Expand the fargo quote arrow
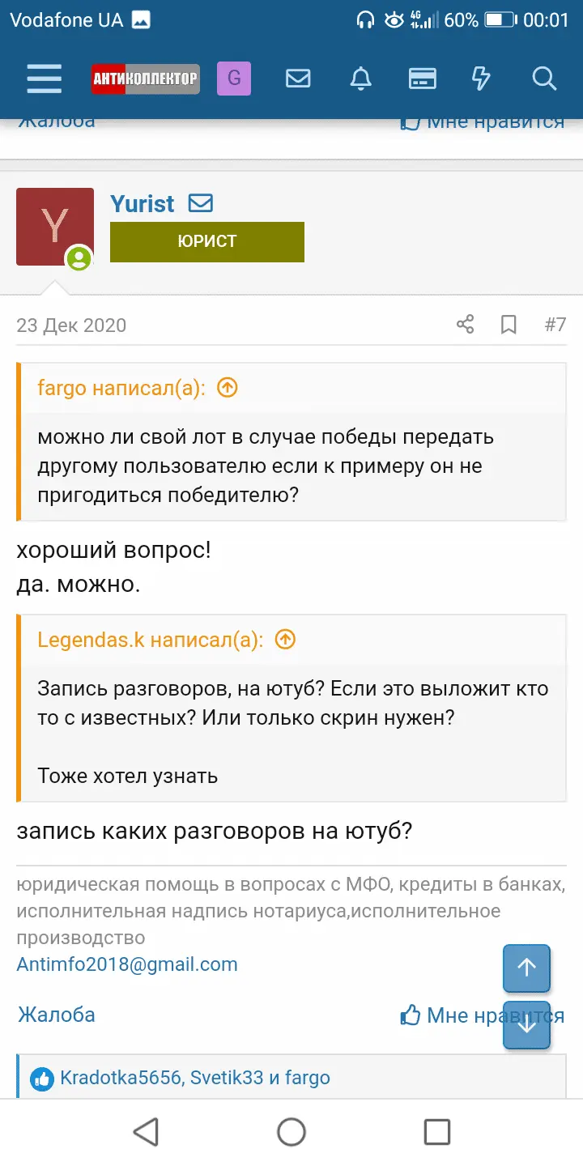583x1166 pixels. tap(228, 388)
